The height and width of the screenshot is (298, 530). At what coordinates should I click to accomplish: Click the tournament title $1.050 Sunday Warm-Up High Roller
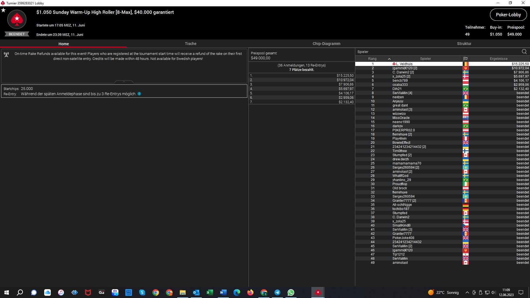click(105, 12)
